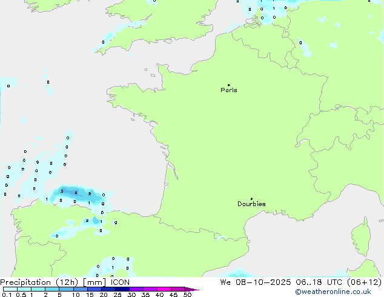Viewport: 384px width, 297px height.
Task: Click the '(06+12)' forecast offset text
Action: (x=365, y=282)
